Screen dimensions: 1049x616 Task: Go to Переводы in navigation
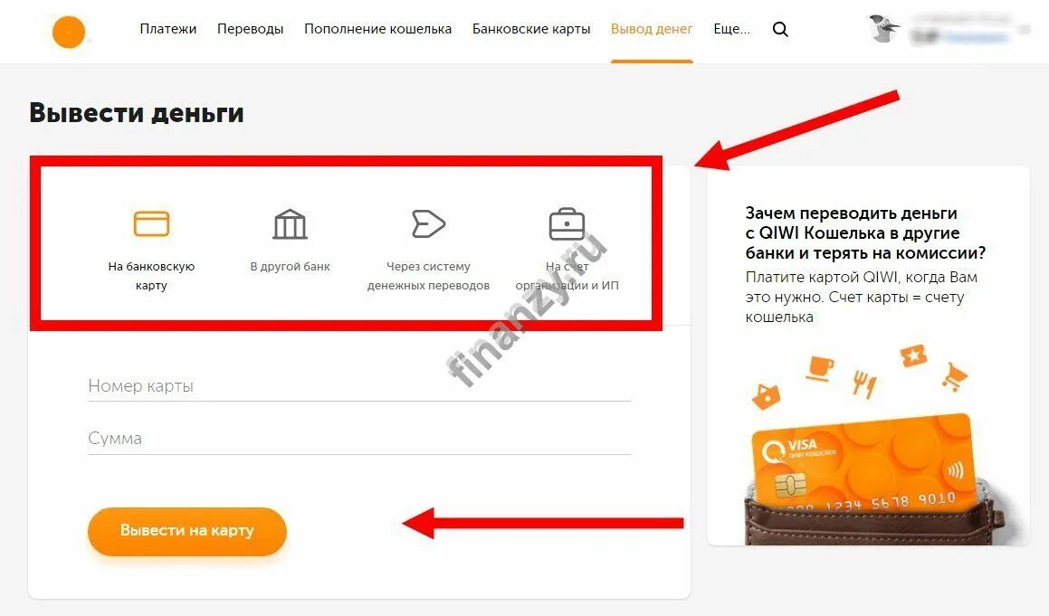click(x=250, y=29)
